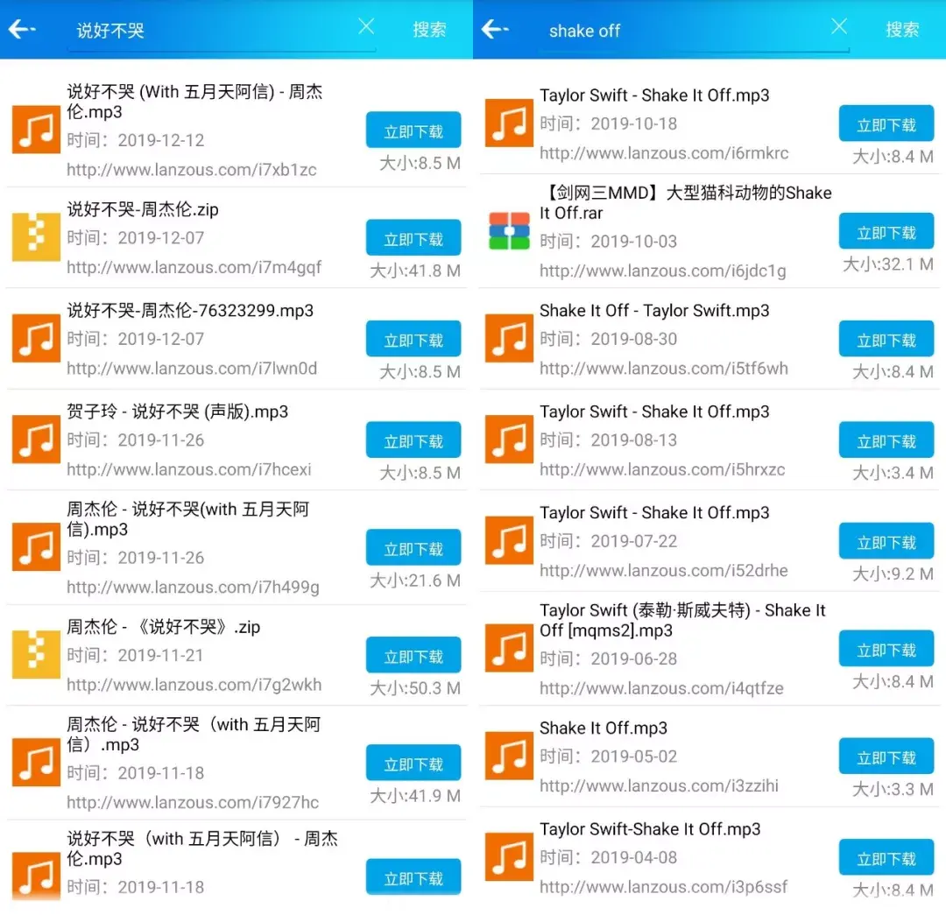Download the 41.9 M 周杰伦 mp3
Viewport: 946px width, 915px height.
tap(413, 763)
